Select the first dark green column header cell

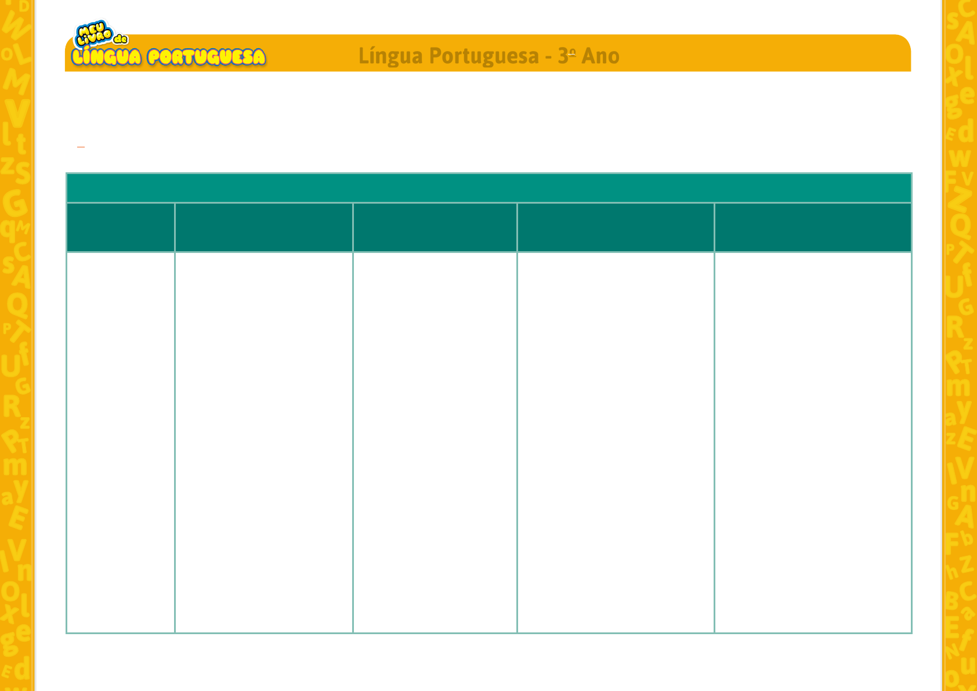coord(121,227)
